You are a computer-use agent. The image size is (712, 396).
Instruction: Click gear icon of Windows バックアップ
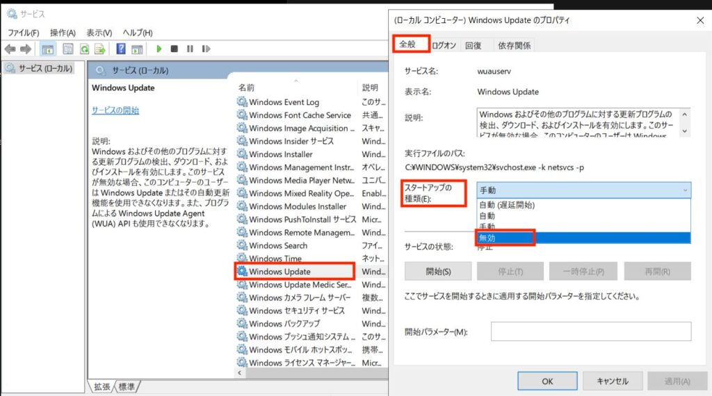(242, 324)
